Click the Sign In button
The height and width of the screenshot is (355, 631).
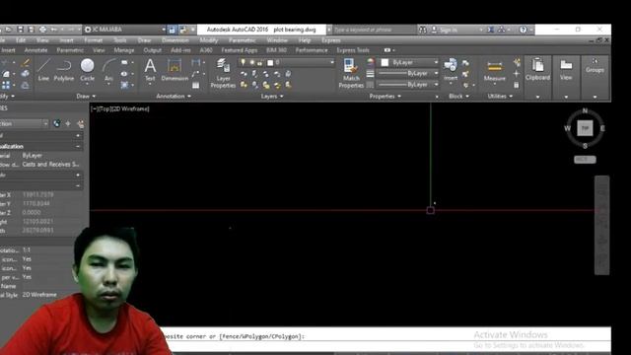445,30
